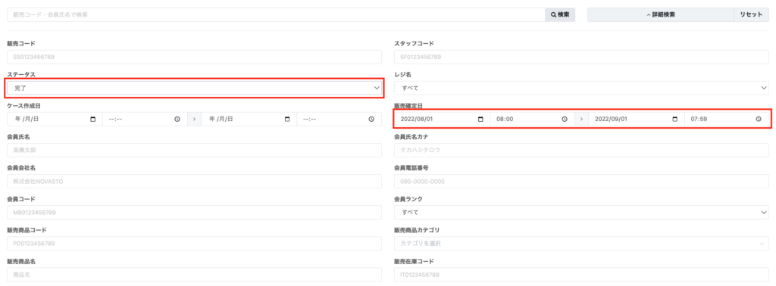The width and height of the screenshot is (776, 286).
Task: Focus the スタッフコード input field
Action: pos(581,57)
